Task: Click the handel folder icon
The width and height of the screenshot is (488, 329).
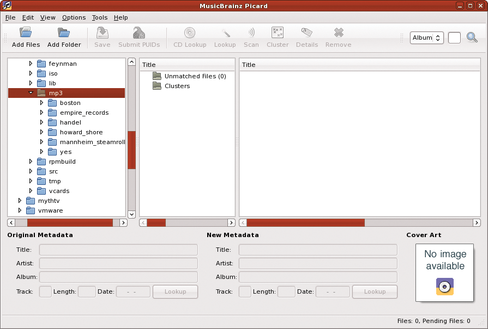Action: pyautogui.click(x=52, y=122)
